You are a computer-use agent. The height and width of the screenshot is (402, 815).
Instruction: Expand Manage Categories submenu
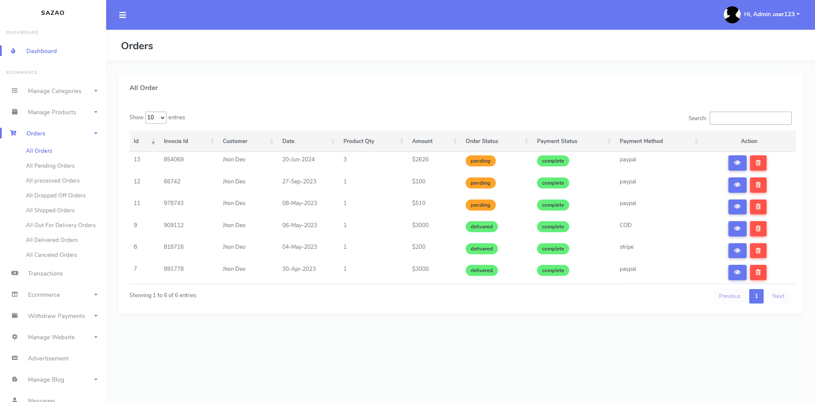coord(54,91)
